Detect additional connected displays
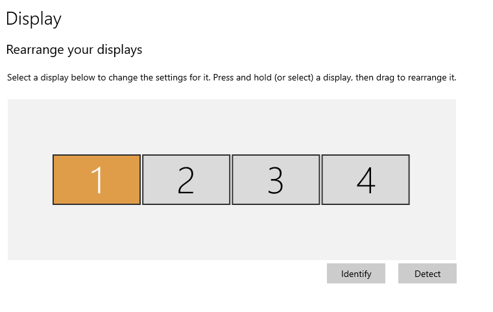The image size is (493, 312). pos(427,274)
